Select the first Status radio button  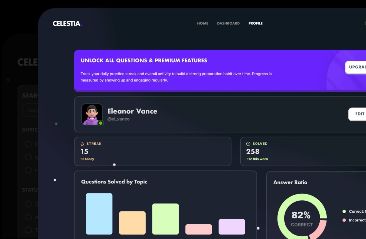(28, 204)
